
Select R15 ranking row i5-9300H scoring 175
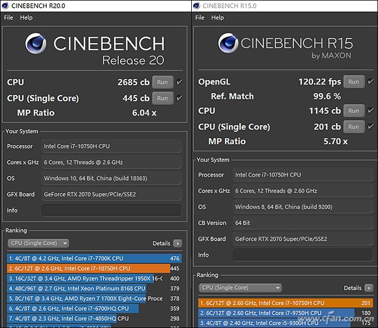[285, 323]
